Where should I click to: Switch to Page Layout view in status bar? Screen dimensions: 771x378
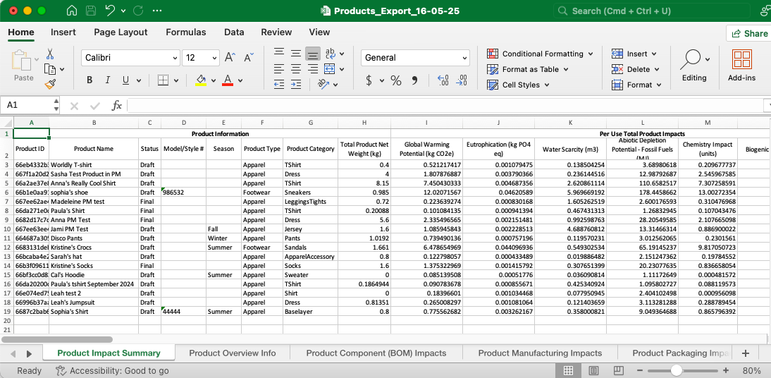pos(593,370)
